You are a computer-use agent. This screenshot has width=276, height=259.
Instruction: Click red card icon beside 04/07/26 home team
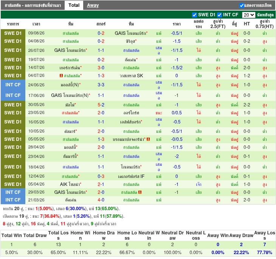(x=61, y=76)
